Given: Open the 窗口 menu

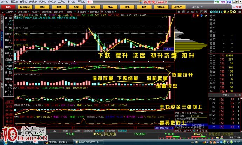Looking at the screenshot, I should click(71, 2).
